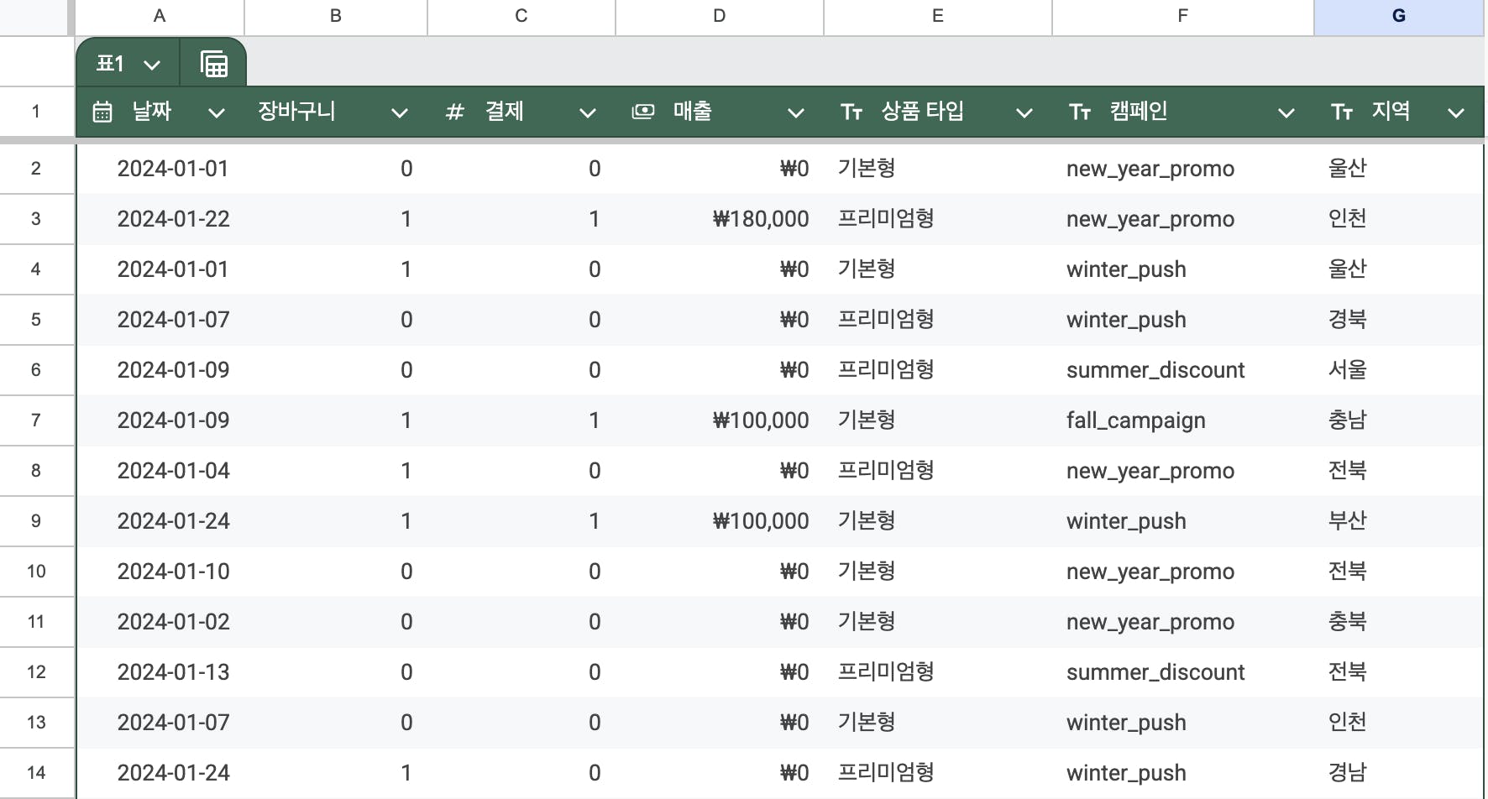Click the 캠페인 header label
The height and width of the screenshot is (799, 1488).
(x=1139, y=112)
